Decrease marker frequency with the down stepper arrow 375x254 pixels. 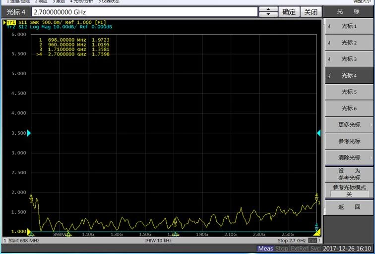268,14
